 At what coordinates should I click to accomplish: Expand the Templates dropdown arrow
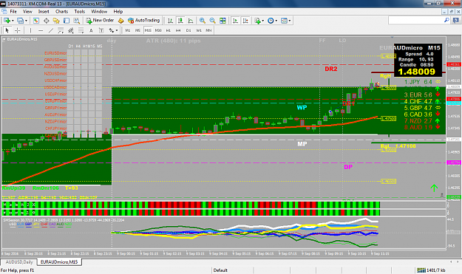[x=290, y=21]
